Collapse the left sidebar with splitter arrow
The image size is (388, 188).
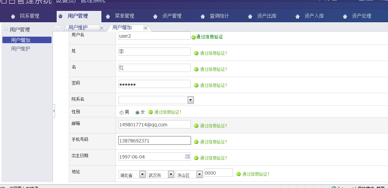pos(54,111)
